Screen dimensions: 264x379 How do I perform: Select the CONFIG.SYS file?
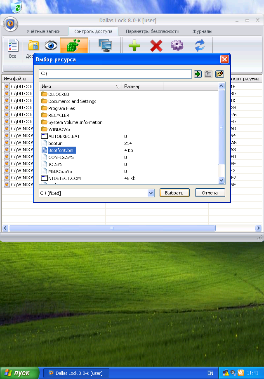coord(58,157)
